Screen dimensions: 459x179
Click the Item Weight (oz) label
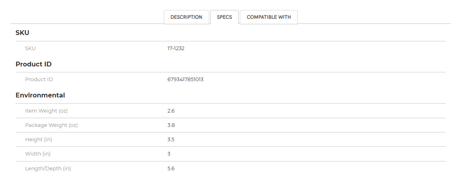click(x=46, y=111)
